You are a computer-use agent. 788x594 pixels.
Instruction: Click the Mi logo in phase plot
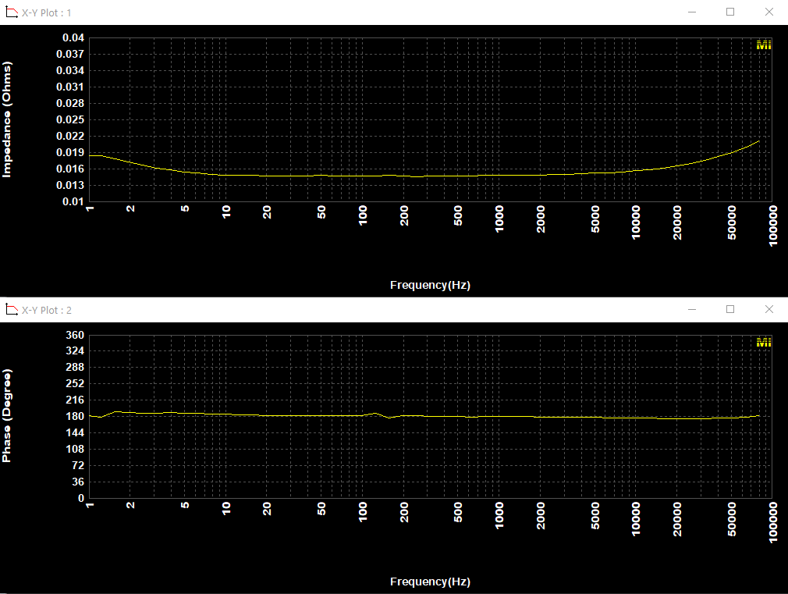coord(764,343)
